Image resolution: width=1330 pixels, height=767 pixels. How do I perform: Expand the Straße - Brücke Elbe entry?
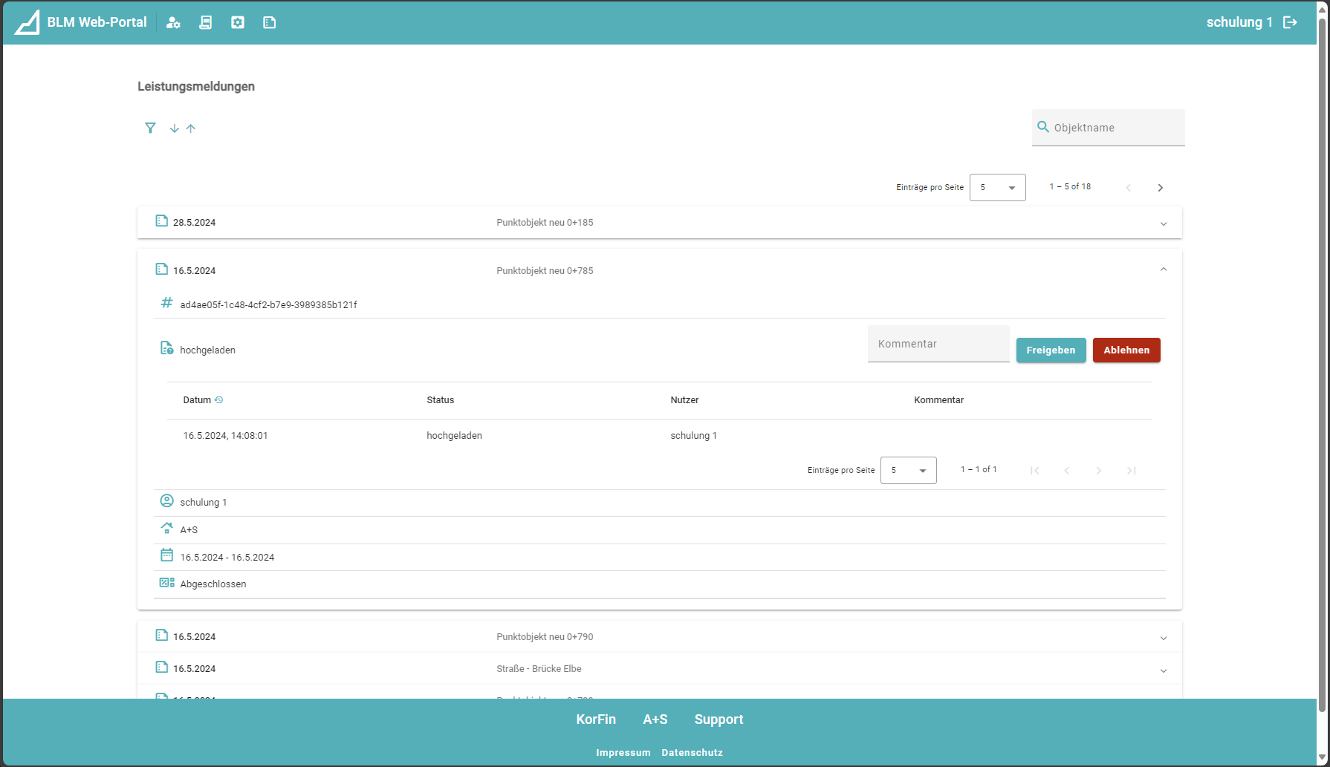(x=1163, y=670)
